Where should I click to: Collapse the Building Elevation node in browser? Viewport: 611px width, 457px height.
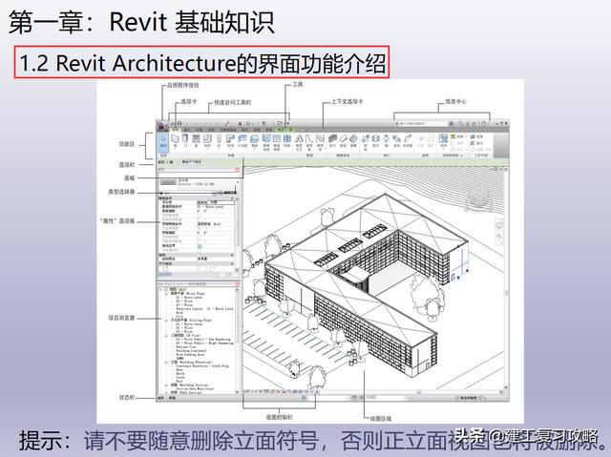(166, 363)
